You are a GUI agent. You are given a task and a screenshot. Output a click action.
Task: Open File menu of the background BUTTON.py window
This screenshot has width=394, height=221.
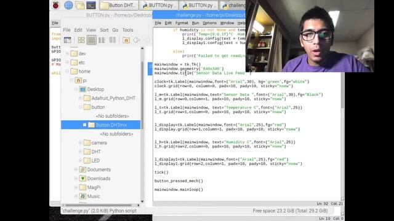[x=55, y=23]
